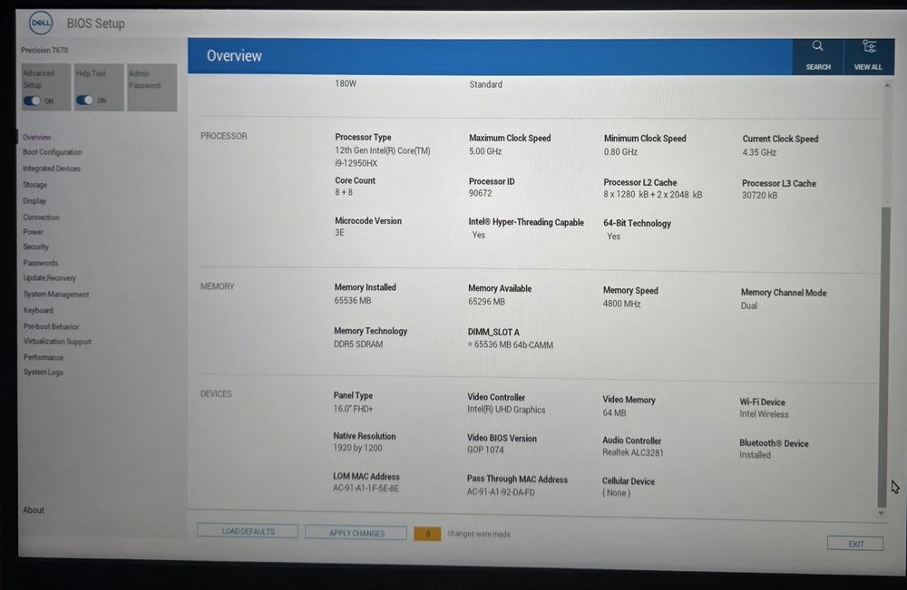907x590 pixels.
Task: Open Pre-boot Behavior section
Action: 52,326
